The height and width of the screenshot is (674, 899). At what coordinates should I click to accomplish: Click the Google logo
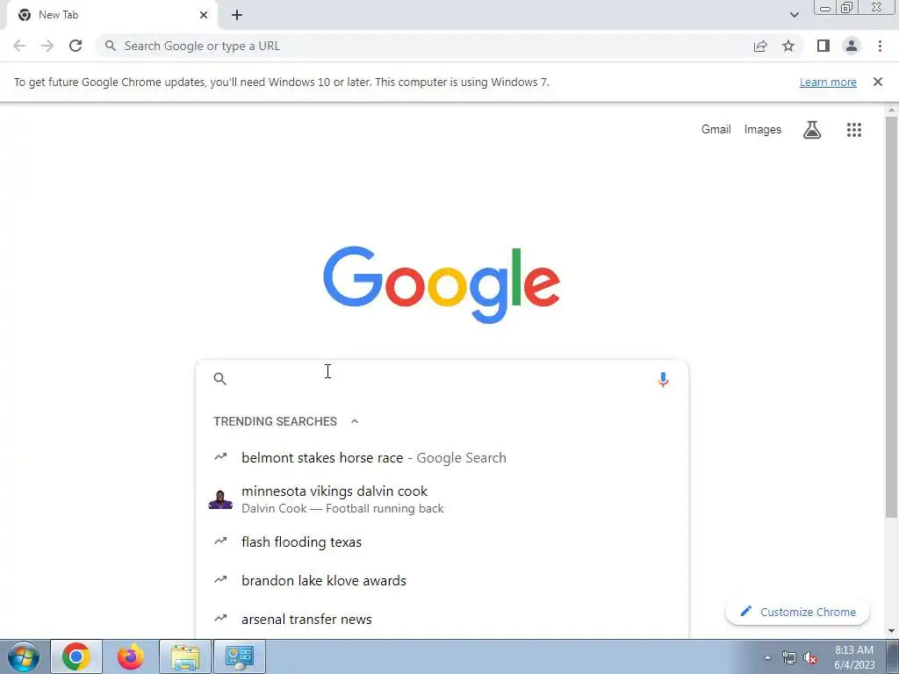[x=442, y=285]
